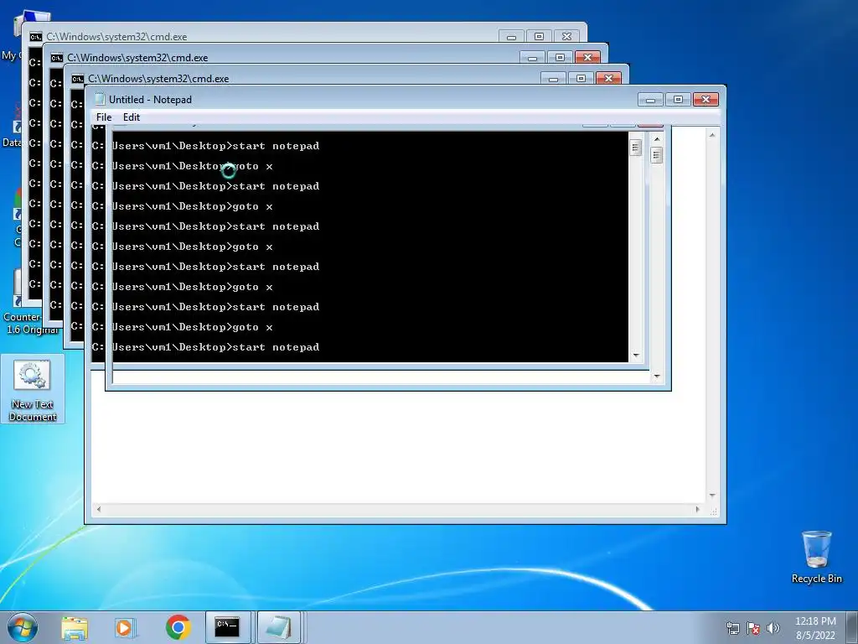Open Windows Explorer from the taskbar
Viewport: 858px width, 644px height.
[75, 627]
